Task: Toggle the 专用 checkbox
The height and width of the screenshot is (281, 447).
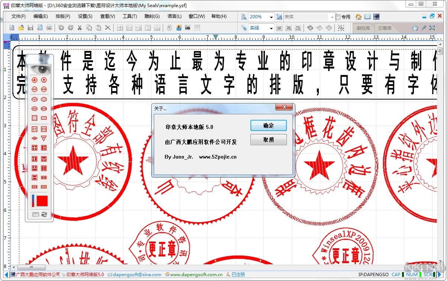Action: pyautogui.click(x=338, y=17)
